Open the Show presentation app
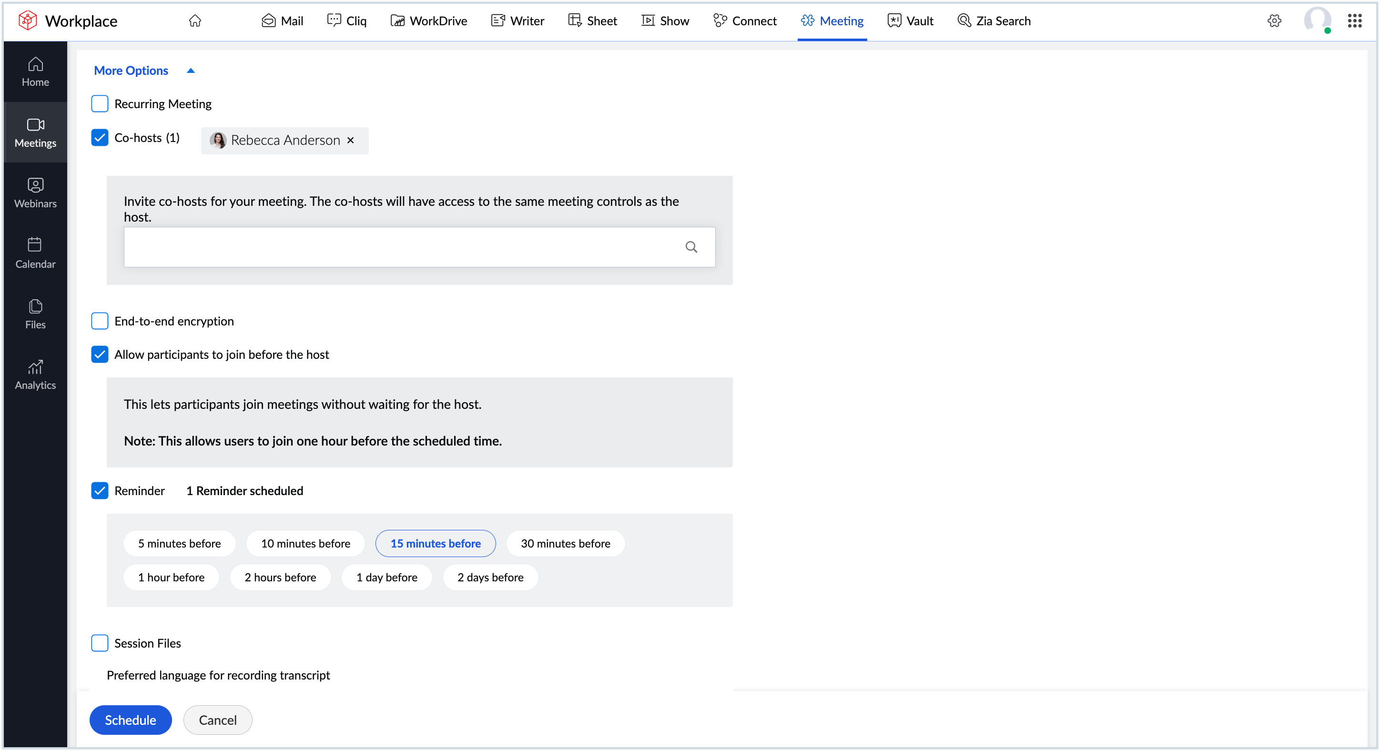The image size is (1380, 751). [665, 21]
